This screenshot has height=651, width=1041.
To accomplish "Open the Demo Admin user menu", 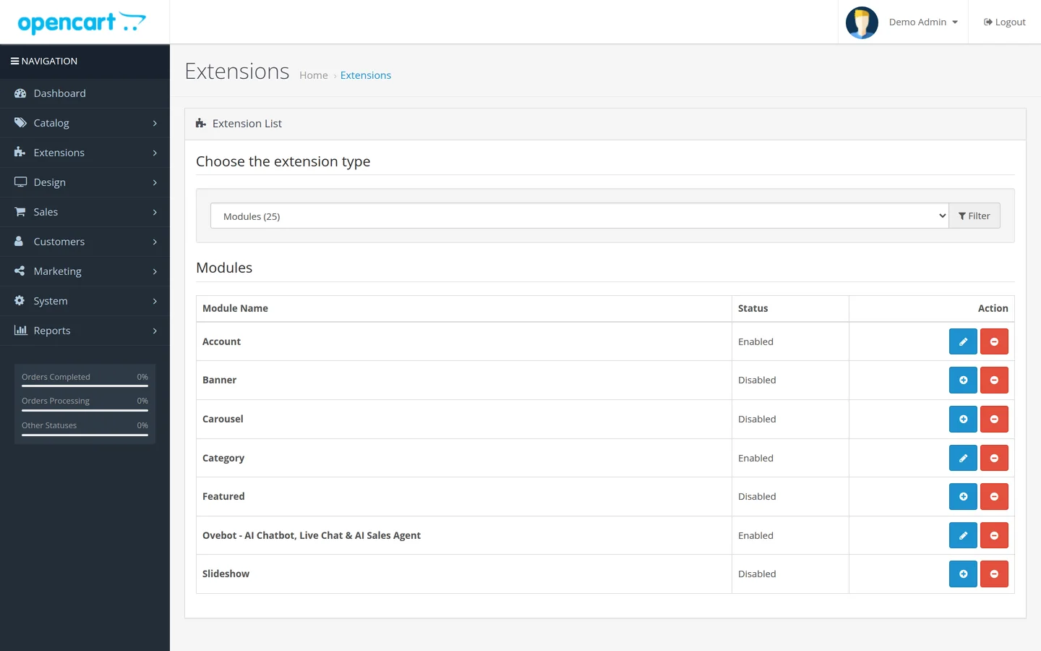I will [x=923, y=22].
